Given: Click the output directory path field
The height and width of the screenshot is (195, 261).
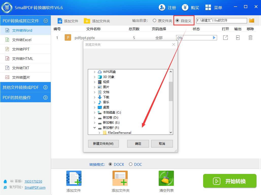Looking at the screenshot, I should pos(221,21).
